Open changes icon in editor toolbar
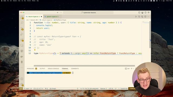The image size is (173, 97). click(x=142, y=17)
